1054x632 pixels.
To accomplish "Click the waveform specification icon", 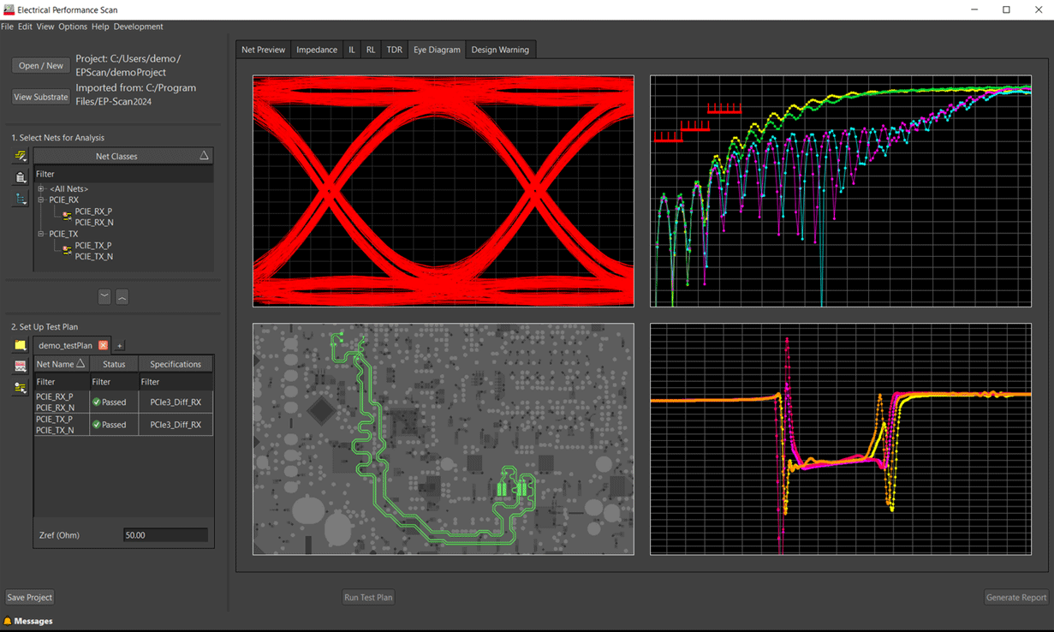I will (21, 366).
